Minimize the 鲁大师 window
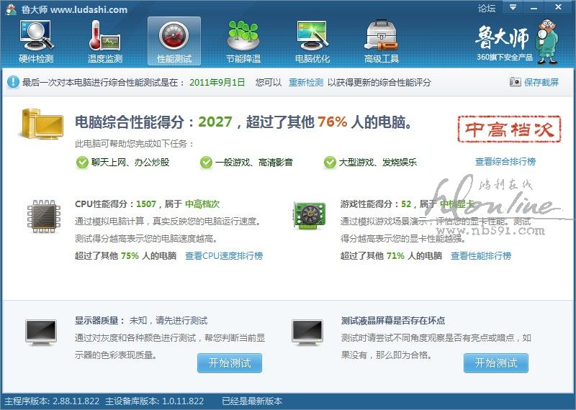This screenshot has height=410, width=576. 534,7
